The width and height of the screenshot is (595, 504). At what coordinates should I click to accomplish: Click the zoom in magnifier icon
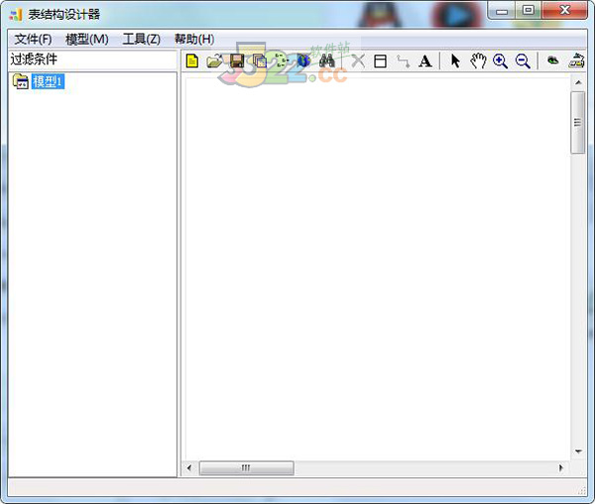[x=500, y=61]
